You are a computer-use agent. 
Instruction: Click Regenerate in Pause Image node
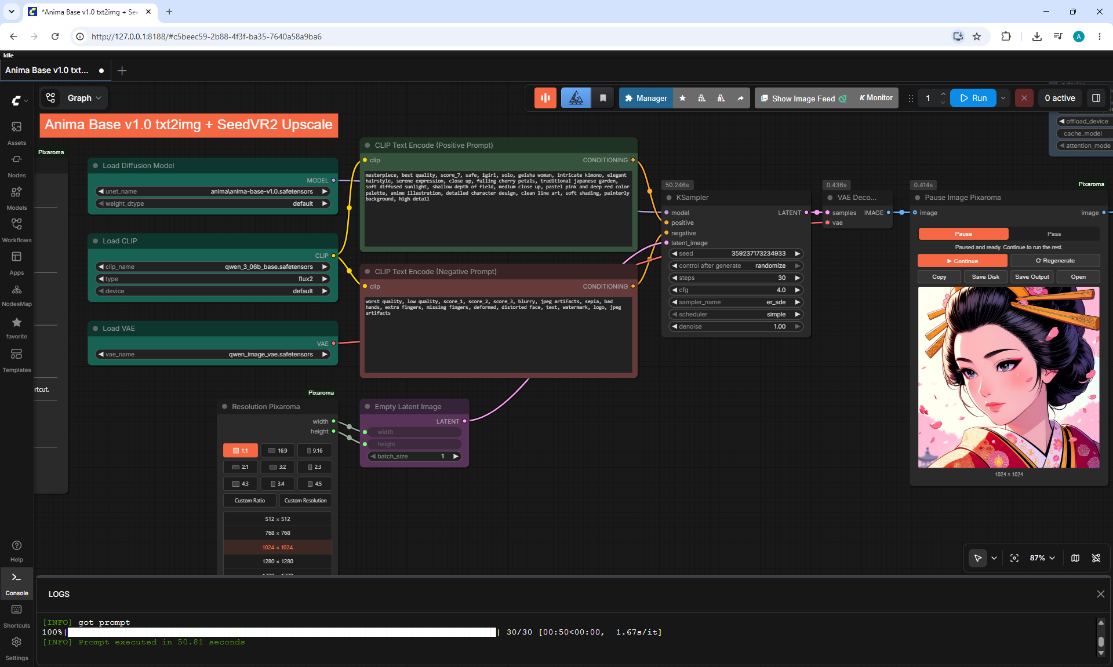(x=1055, y=261)
